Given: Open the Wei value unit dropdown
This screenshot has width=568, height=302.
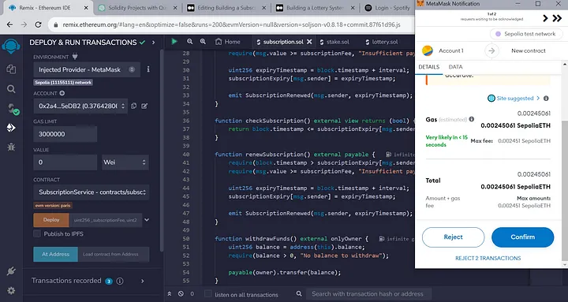Looking at the screenshot, I should pyautogui.click(x=125, y=162).
